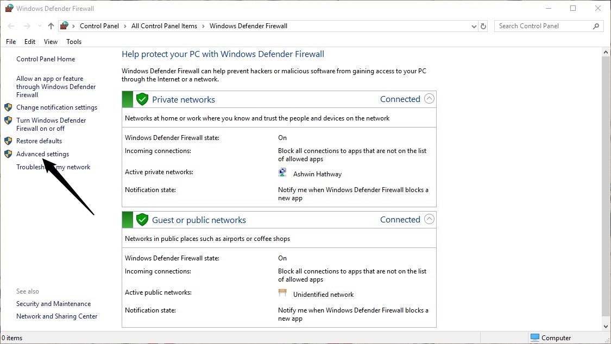Go to Control Panel Home

[46, 59]
